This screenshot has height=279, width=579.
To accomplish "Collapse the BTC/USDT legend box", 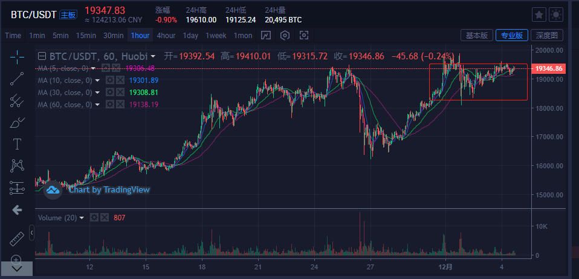I will pyautogui.click(x=41, y=56).
